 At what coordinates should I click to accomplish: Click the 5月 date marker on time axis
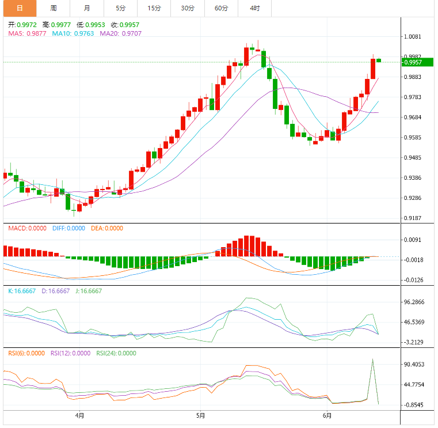click(x=200, y=415)
